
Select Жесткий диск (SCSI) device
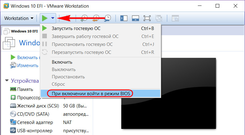point(48,106)
